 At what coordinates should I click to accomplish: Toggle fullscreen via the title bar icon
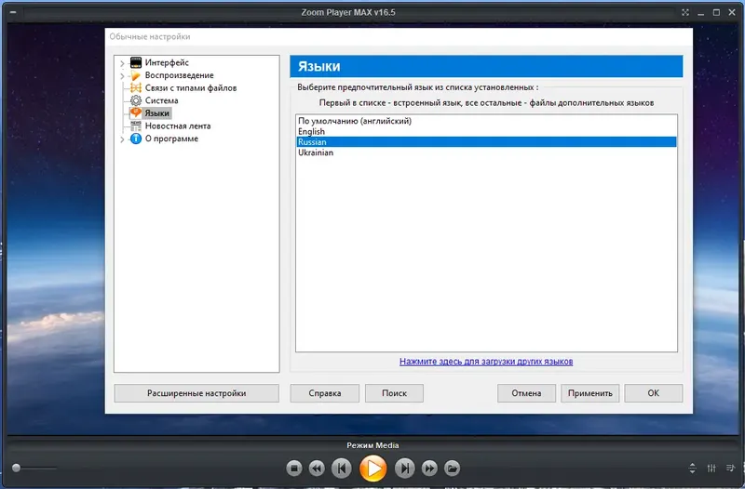pyautogui.click(x=685, y=12)
